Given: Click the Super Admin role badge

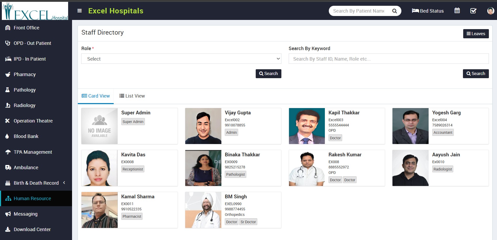Looking at the screenshot, I should click(133, 122).
